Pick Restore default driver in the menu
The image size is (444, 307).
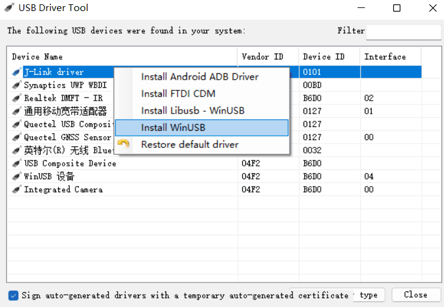(189, 145)
